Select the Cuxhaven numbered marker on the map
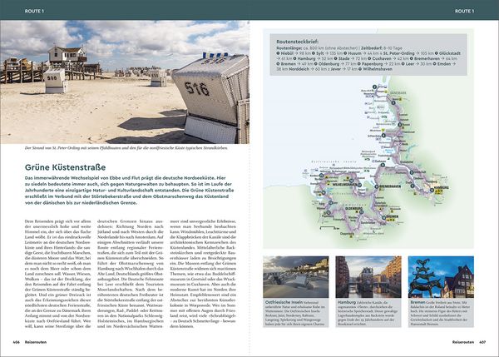 [x=383, y=165]
